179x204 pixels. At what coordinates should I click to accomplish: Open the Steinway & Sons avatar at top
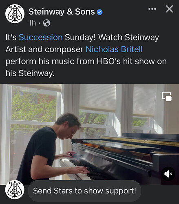pyautogui.click(x=15, y=13)
